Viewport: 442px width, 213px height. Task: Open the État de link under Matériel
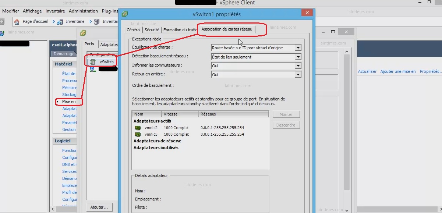point(69,74)
